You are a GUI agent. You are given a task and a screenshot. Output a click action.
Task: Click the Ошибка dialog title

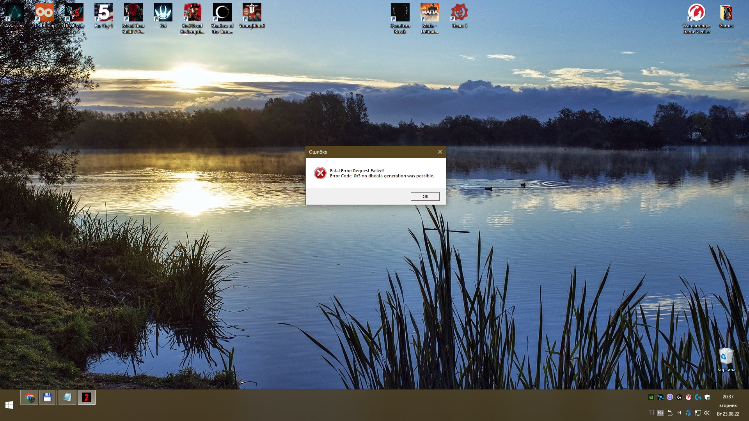[318, 152]
